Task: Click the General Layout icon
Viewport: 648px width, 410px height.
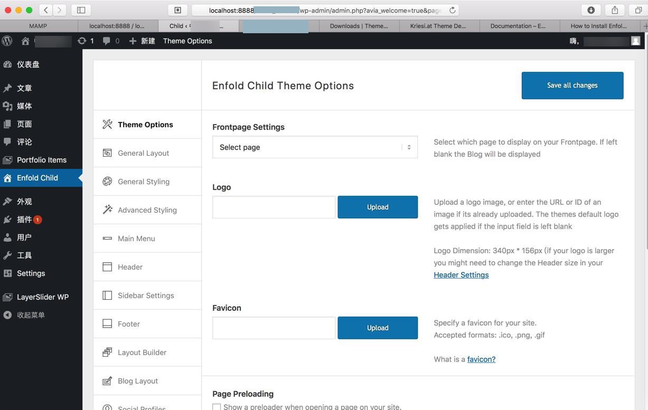Action: (107, 153)
